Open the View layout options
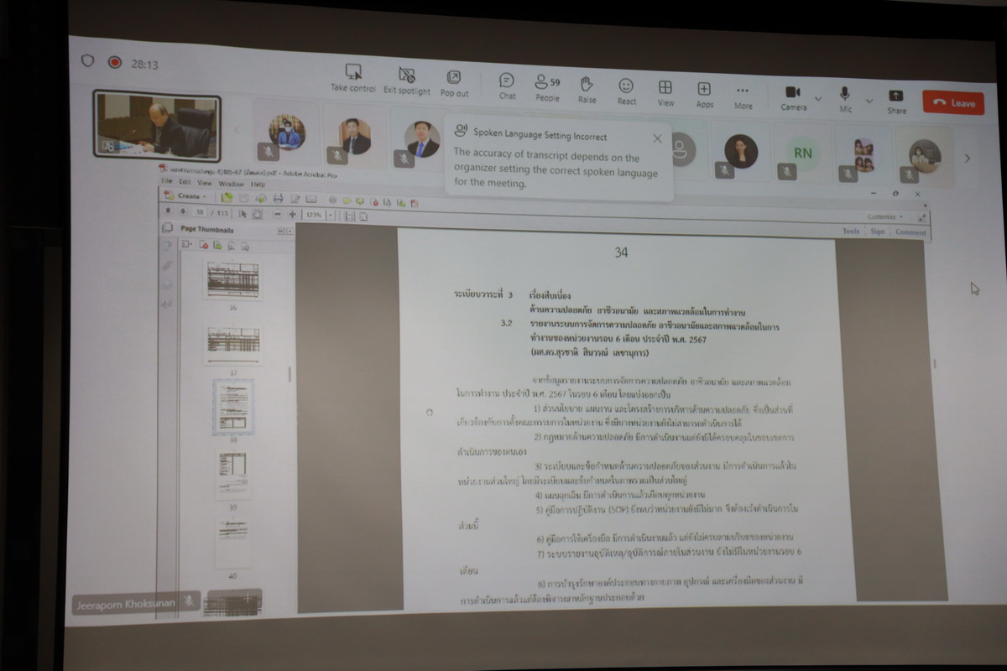The height and width of the screenshot is (671, 1007). [665, 92]
